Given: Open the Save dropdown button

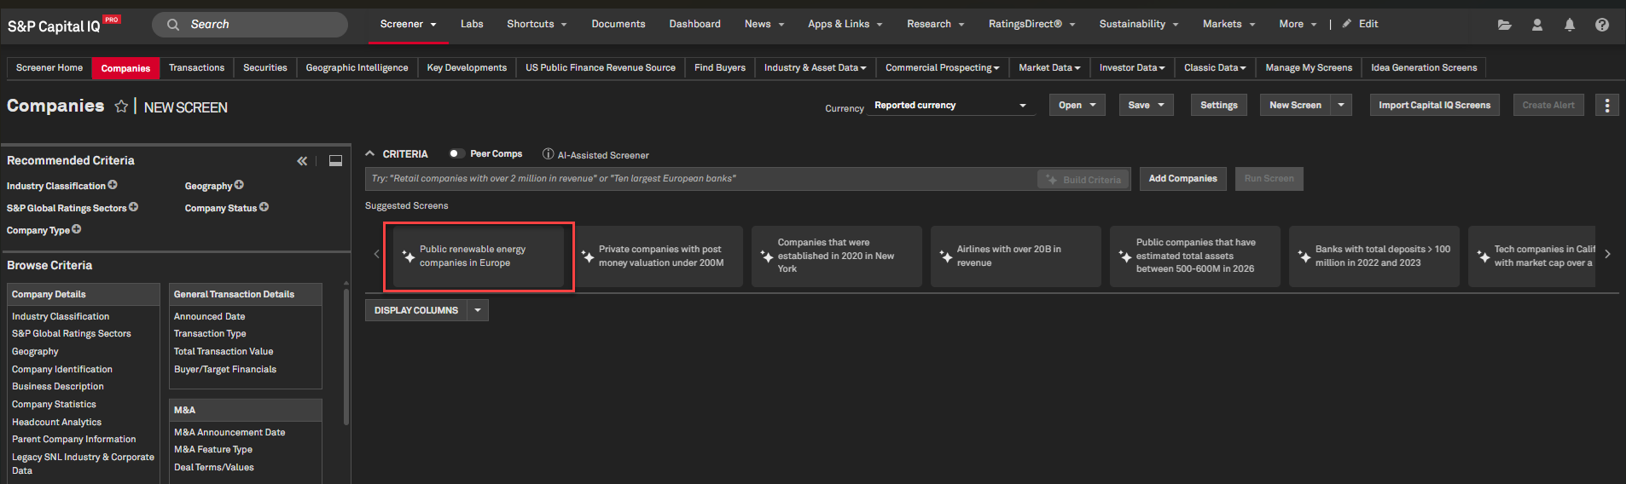Looking at the screenshot, I should pyautogui.click(x=1146, y=106).
